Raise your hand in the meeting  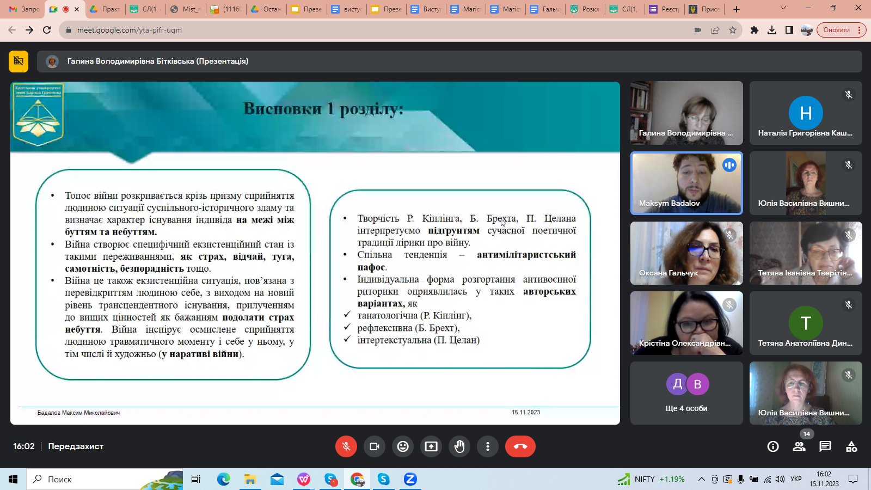point(459,446)
